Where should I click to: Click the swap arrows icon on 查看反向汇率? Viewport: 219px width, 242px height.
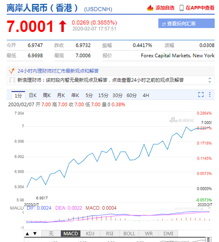pos(164,24)
